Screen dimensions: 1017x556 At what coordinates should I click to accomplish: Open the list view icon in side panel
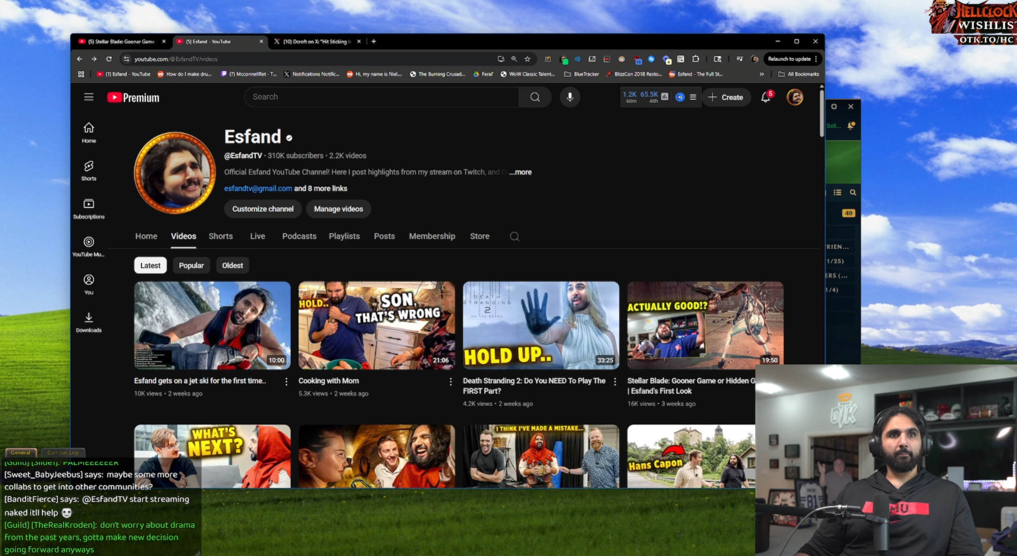pyautogui.click(x=837, y=192)
